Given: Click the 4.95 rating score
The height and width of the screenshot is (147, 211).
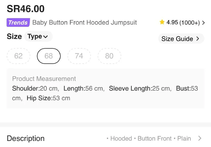Looking at the screenshot, I should coord(172,22).
